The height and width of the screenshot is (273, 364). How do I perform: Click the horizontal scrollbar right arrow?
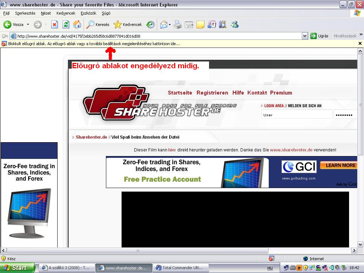point(354,251)
